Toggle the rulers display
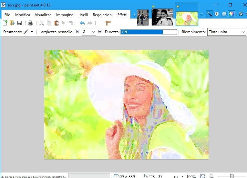 (108, 23)
